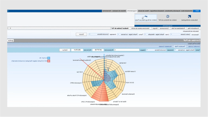
Task: Click the Tabla de Resultados heading
Action: 194,43
